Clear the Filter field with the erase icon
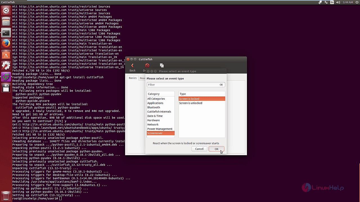The height and width of the screenshot is (202, 360). pyautogui.click(x=221, y=85)
